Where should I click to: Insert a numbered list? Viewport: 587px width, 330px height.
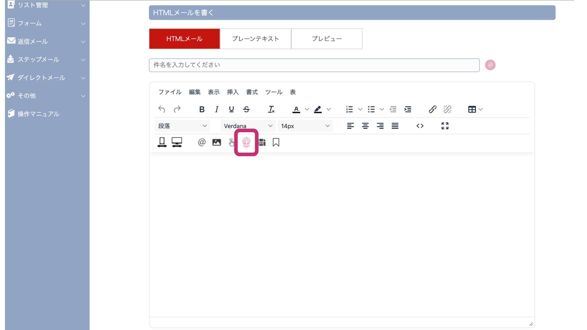click(x=349, y=109)
